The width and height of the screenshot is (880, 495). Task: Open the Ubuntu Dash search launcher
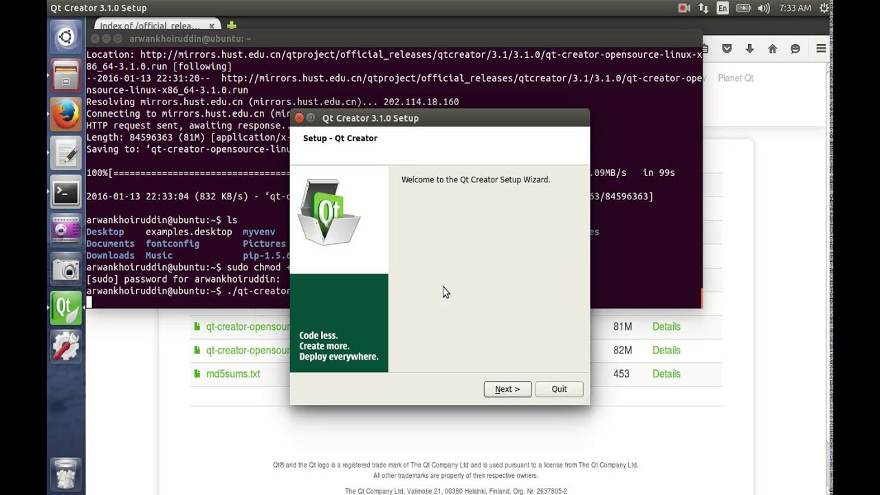[66, 37]
